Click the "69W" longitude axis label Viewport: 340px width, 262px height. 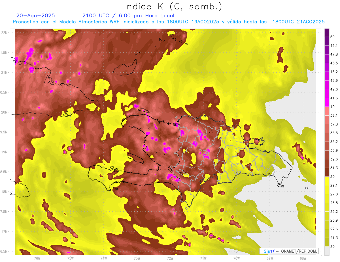pyautogui.click(x=270, y=258)
